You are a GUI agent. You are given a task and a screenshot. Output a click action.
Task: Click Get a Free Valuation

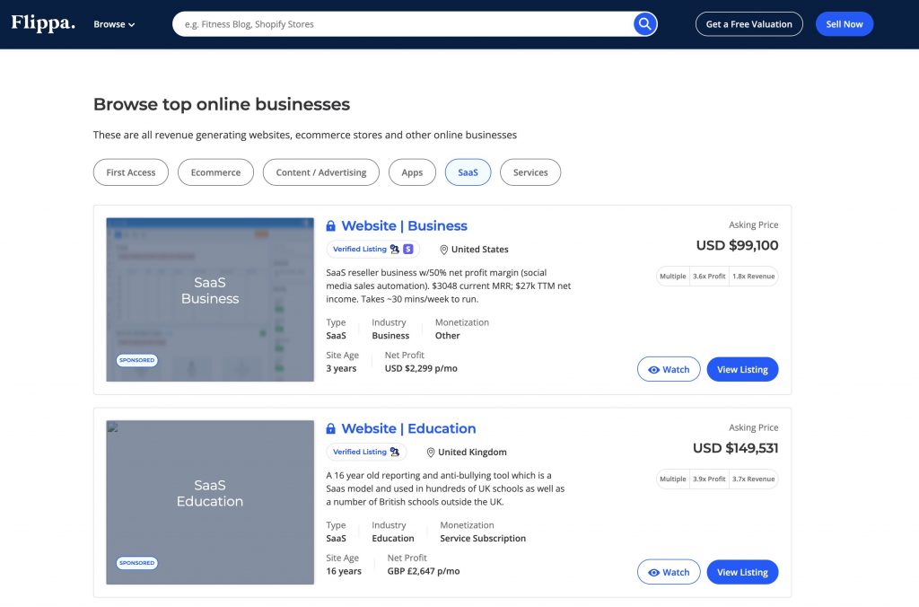(748, 23)
